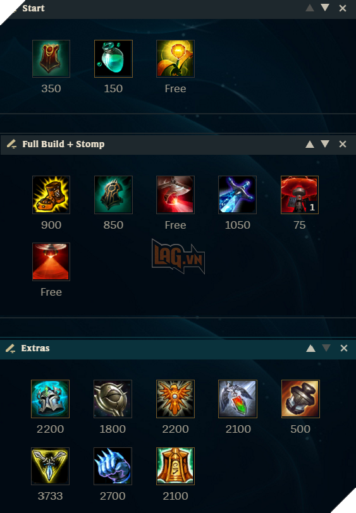Viewport: 356px width, 513px height.
Task: Move the Full Build + Stomp block down
Action: click(325, 144)
